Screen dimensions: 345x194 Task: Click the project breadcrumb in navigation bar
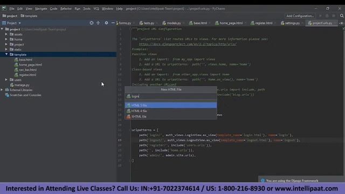point(10,16)
